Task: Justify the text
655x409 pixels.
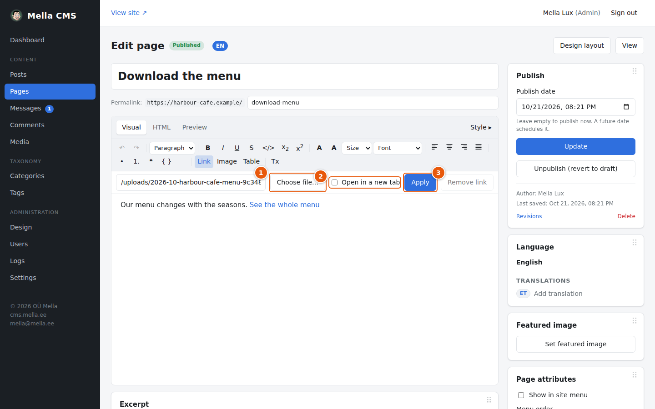Action: pos(479,147)
